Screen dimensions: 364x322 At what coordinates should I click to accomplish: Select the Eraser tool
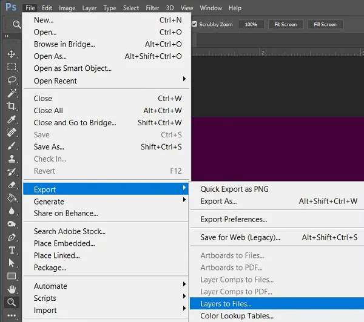[x=12, y=185]
